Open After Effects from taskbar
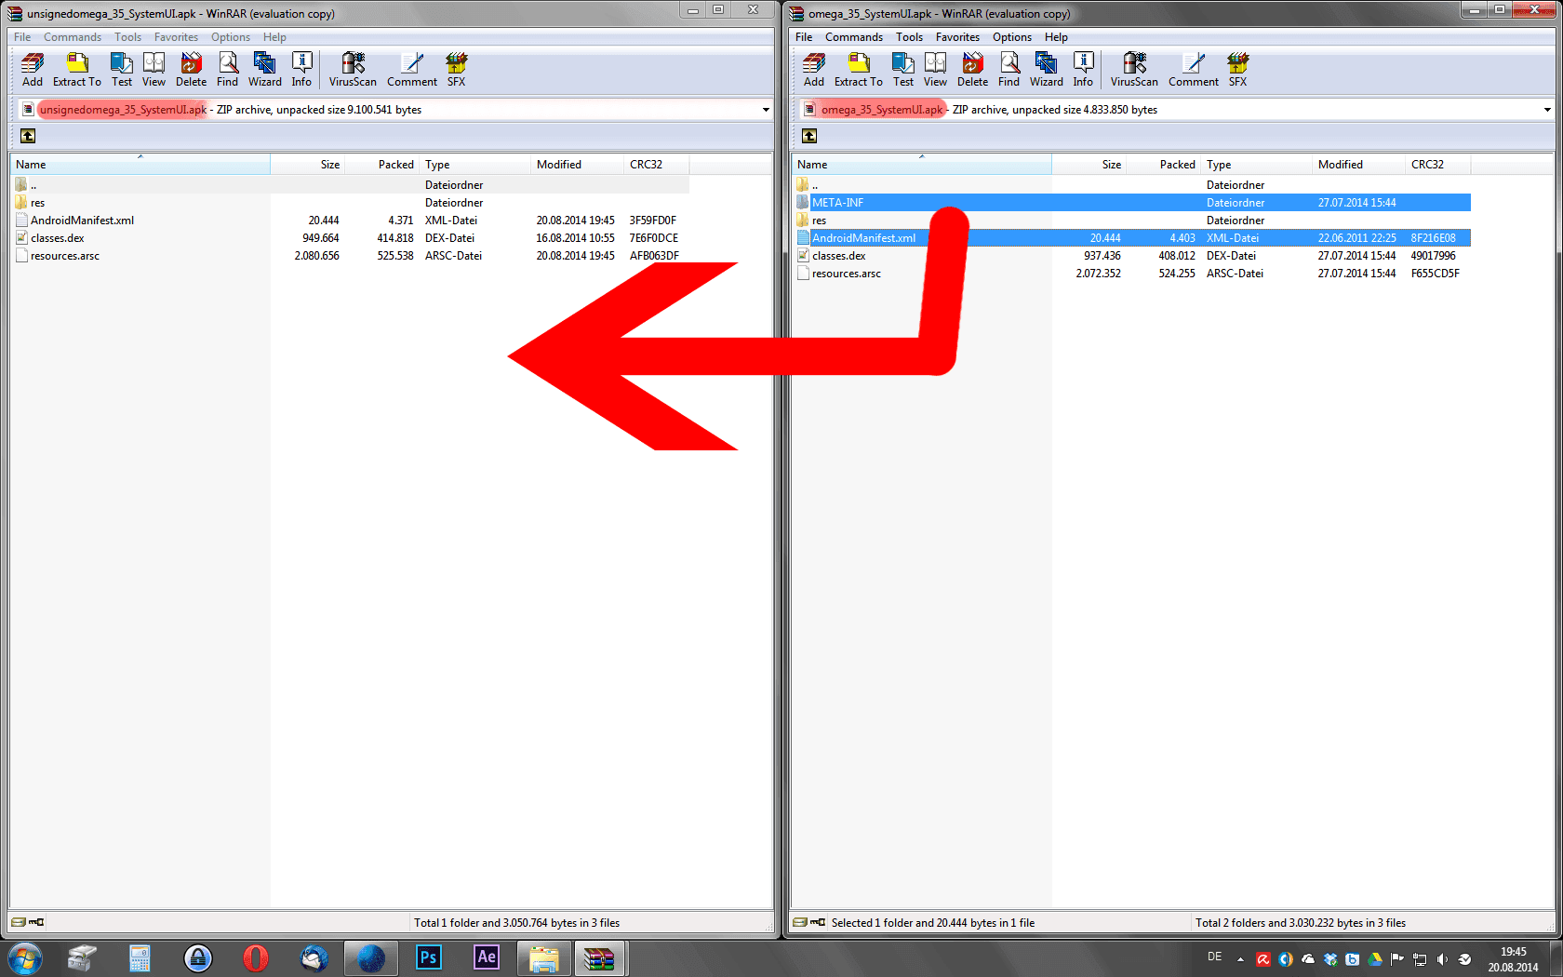The height and width of the screenshot is (977, 1563). point(486,958)
